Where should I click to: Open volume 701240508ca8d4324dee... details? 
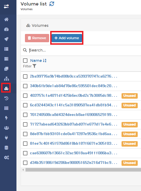(x=74, y=115)
